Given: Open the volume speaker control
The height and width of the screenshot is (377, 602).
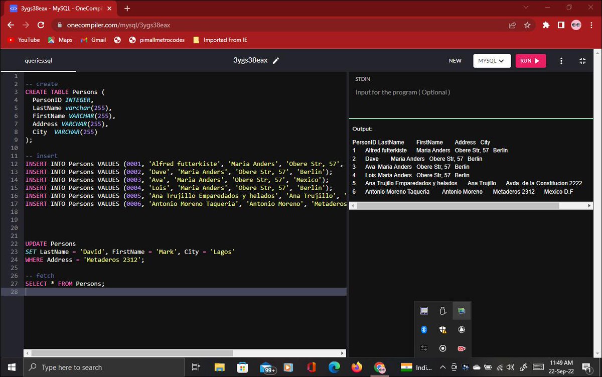Looking at the screenshot, I should pos(511,367).
